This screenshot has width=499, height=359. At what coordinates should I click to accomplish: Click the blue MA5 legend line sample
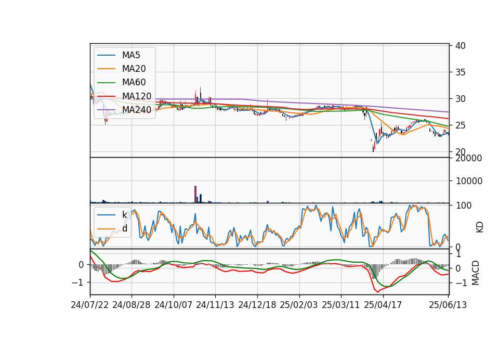point(106,56)
